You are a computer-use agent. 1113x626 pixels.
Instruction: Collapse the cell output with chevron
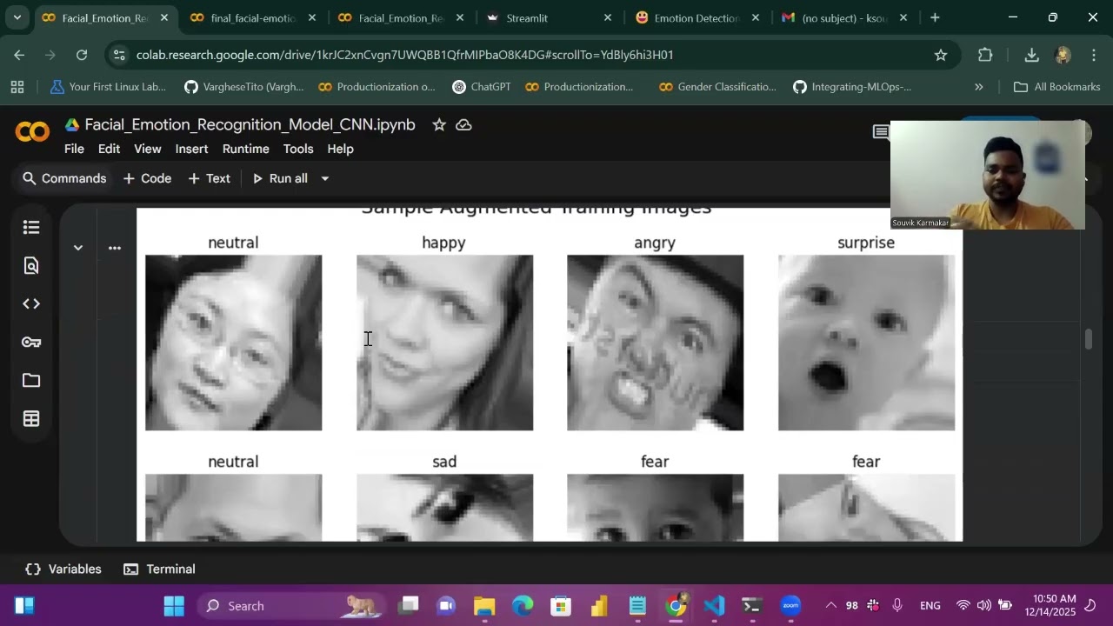click(78, 248)
